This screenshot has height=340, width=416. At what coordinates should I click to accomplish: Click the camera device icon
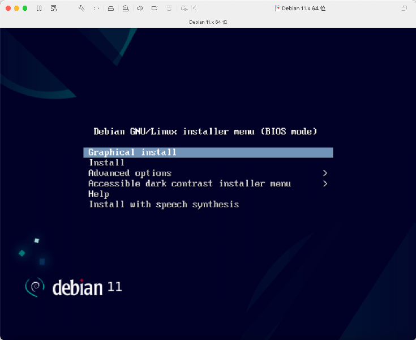click(155, 8)
